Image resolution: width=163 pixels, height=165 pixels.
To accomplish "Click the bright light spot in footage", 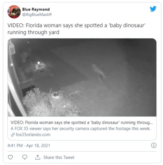I will [39, 63].
